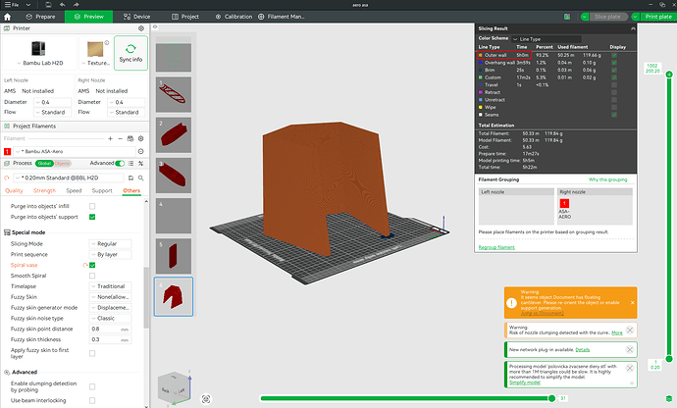The height and width of the screenshot is (408, 677).
Task: Click the view orientation cube
Action: (174, 388)
